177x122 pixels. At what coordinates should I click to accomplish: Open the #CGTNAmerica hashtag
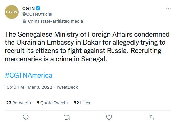28,75
